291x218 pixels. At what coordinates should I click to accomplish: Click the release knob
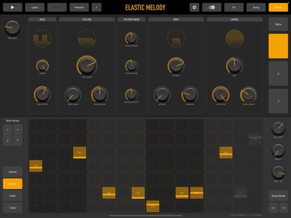click(190, 94)
